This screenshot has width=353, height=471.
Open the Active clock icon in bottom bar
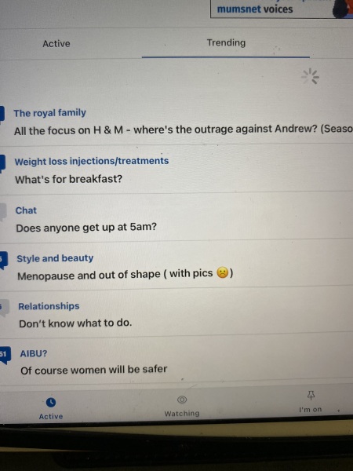[51, 402]
